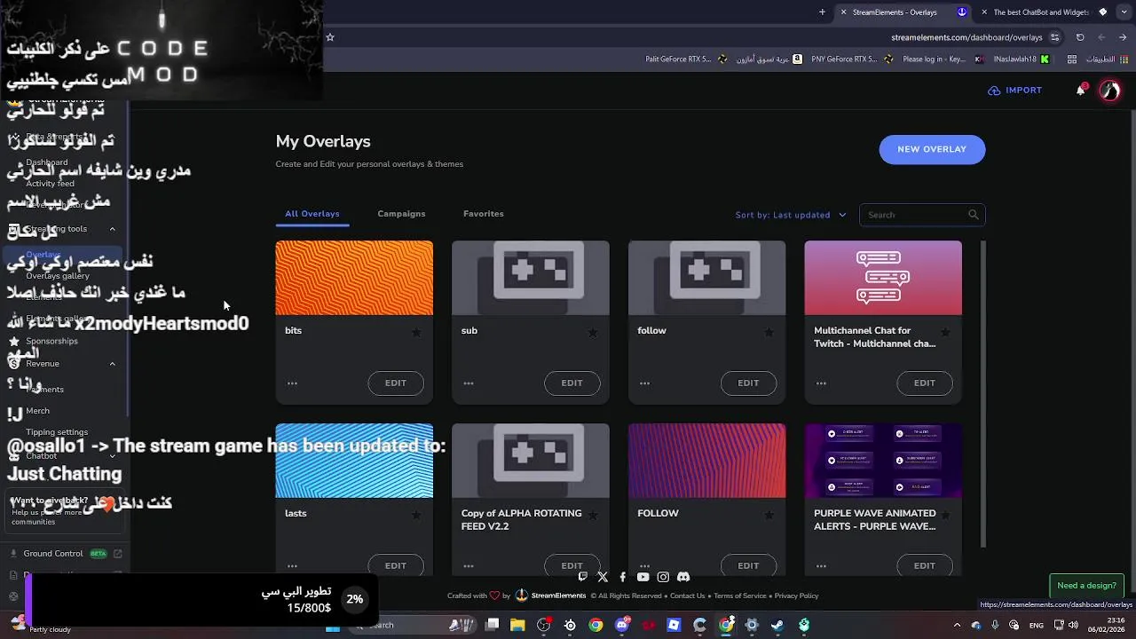Click the site settings icon in address bar

(x=1054, y=37)
